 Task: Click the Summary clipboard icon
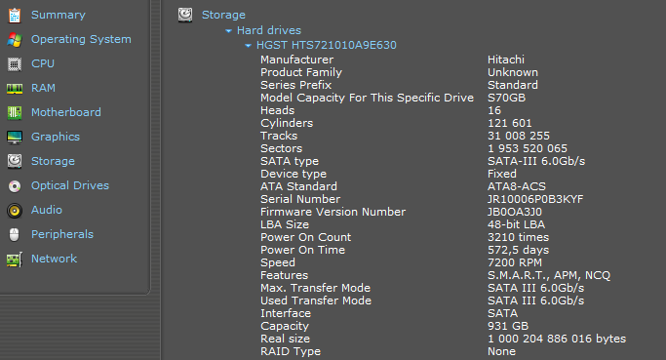click(15, 16)
